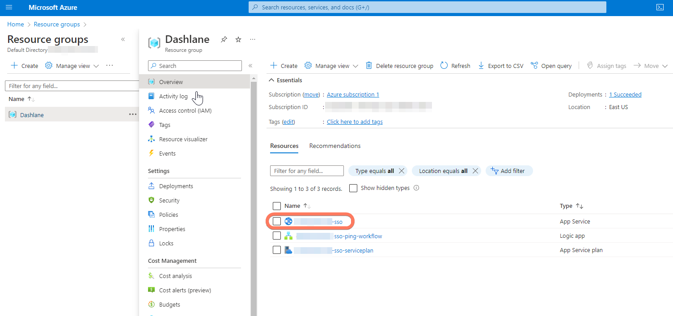Open Azure subscription 1 link
This screenshot has height=316, width=673.
tap(353, 94)
